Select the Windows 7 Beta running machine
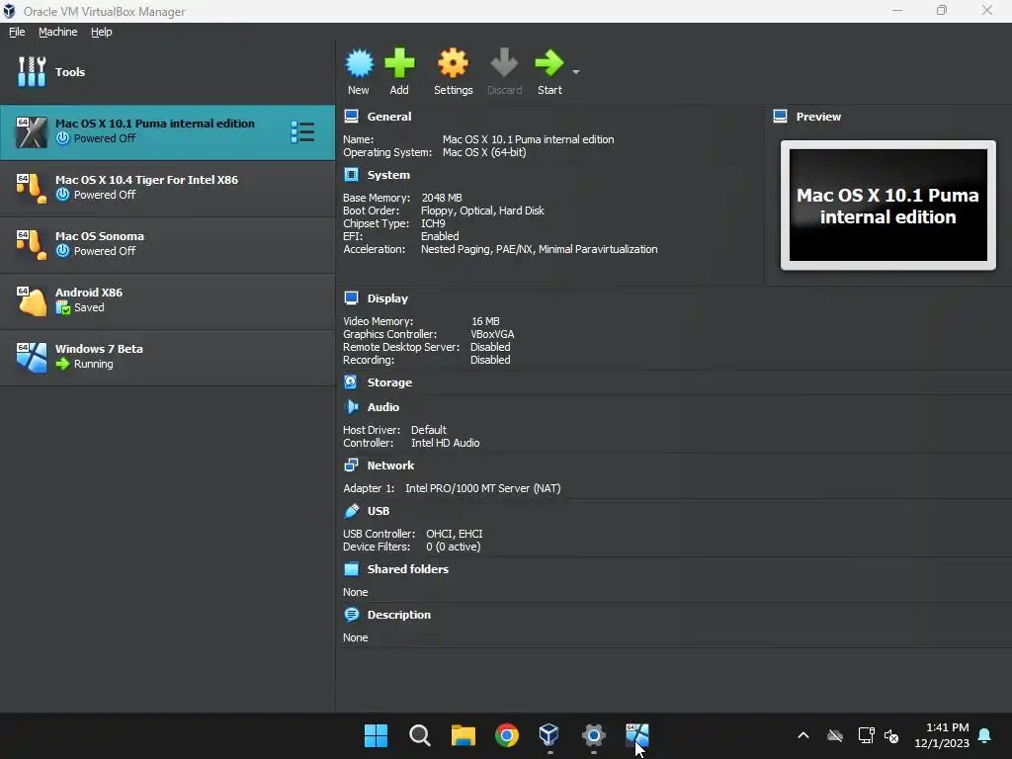The height and width of the screenshot is (759, 1012). [x=167, y=357]
